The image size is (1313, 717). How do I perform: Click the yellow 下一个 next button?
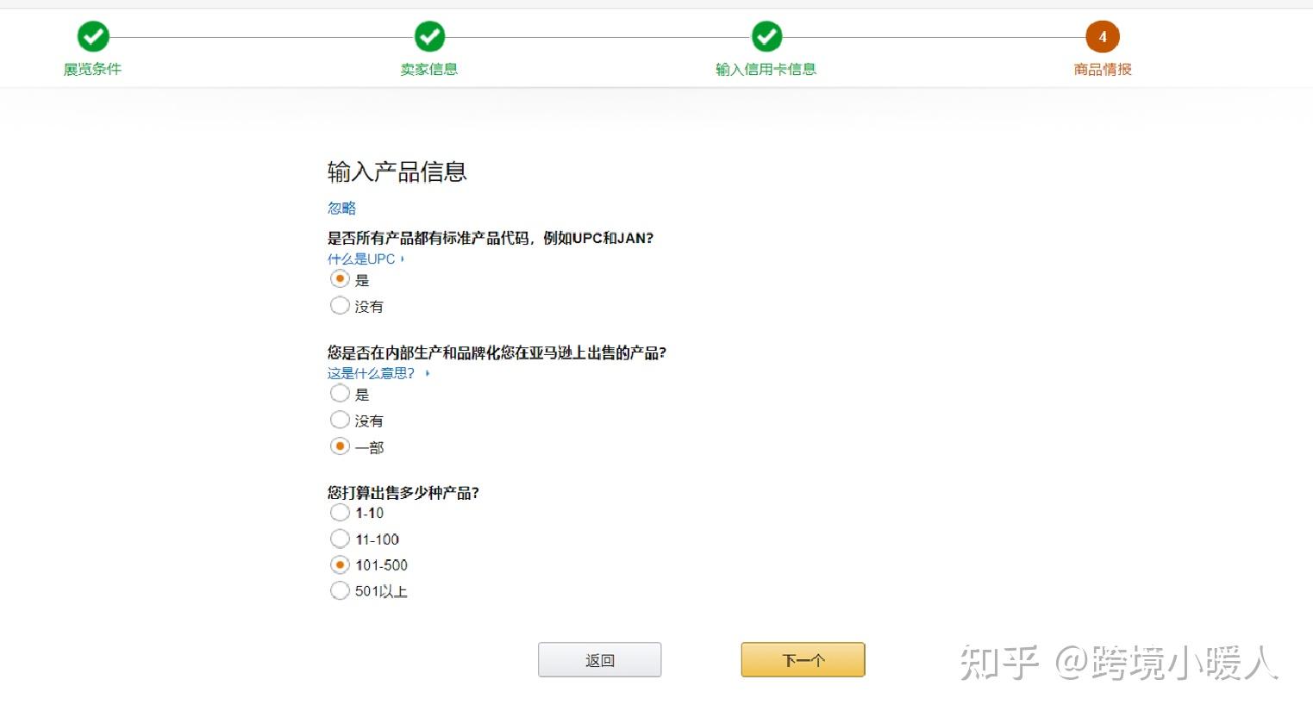pos(803,660)
